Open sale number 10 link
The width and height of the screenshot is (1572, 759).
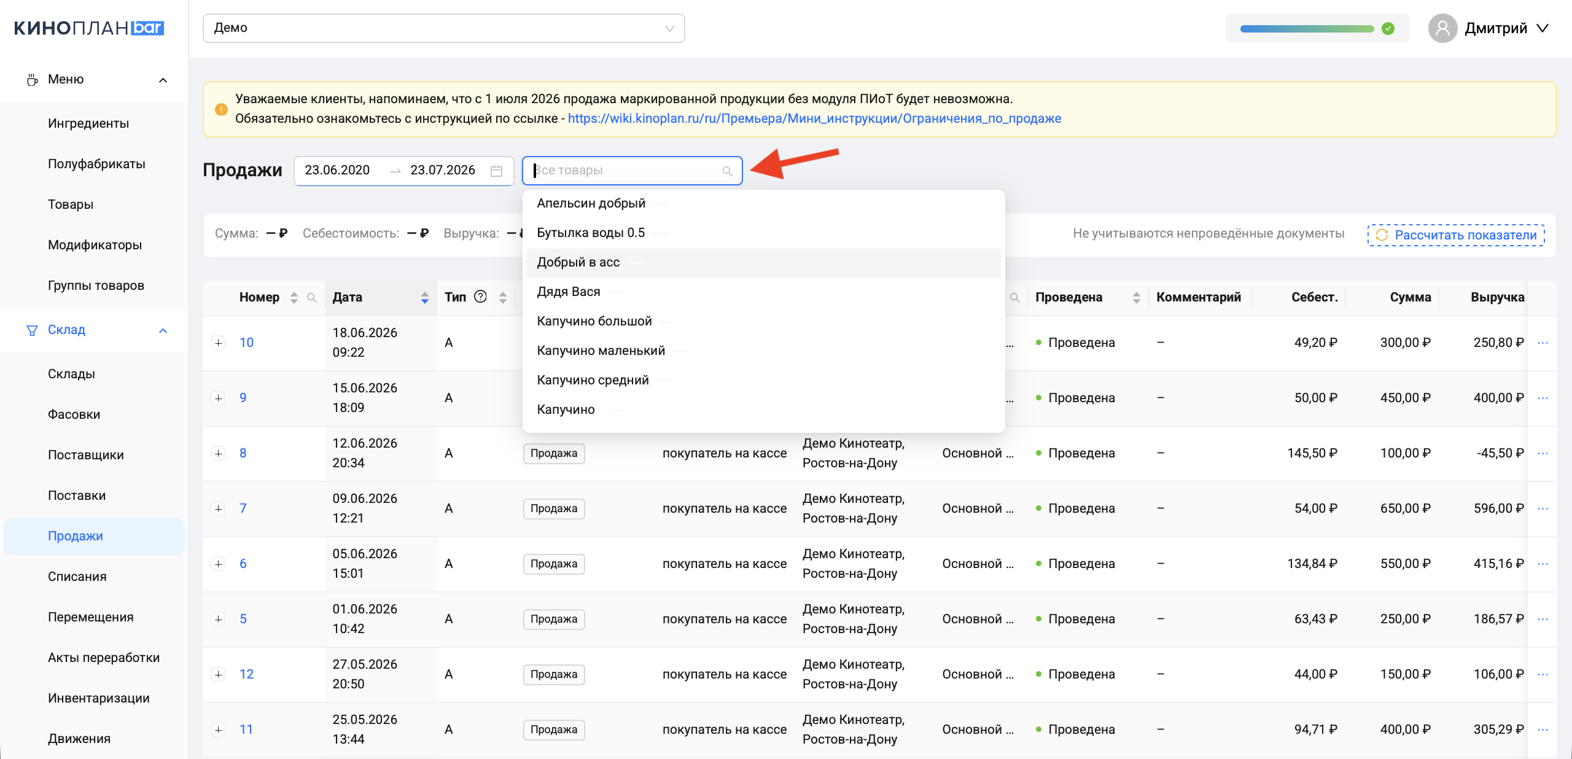[246, 343]
